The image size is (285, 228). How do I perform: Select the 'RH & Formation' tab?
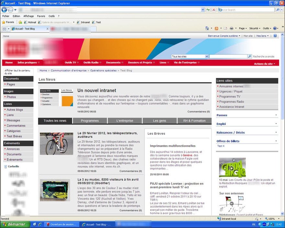194,121
